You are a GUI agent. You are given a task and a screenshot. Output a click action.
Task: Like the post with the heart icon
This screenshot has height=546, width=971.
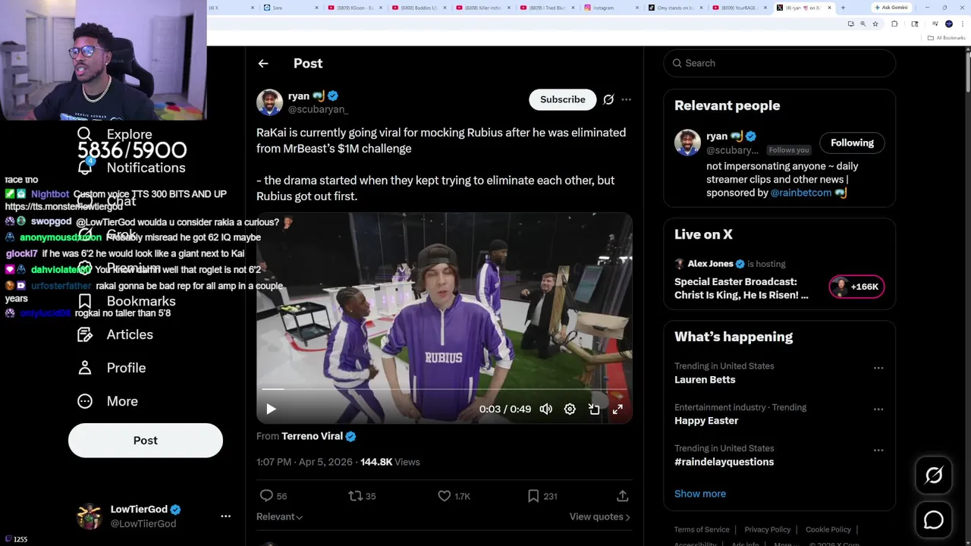445,496
